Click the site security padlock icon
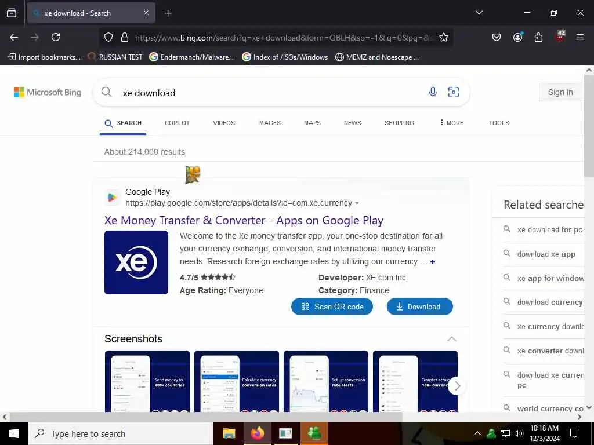This screenshot has height=445, width=594. click(124, 37)
